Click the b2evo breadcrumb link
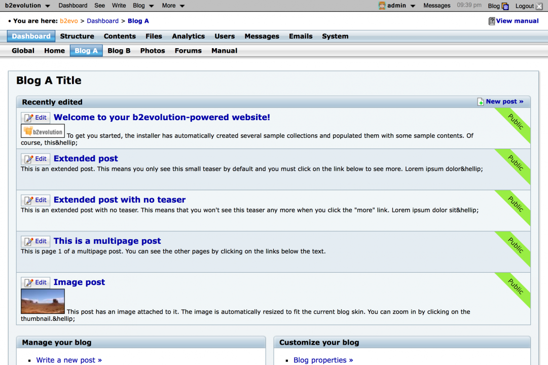Viewport: 548px width, 365px height. click(69, 21)
